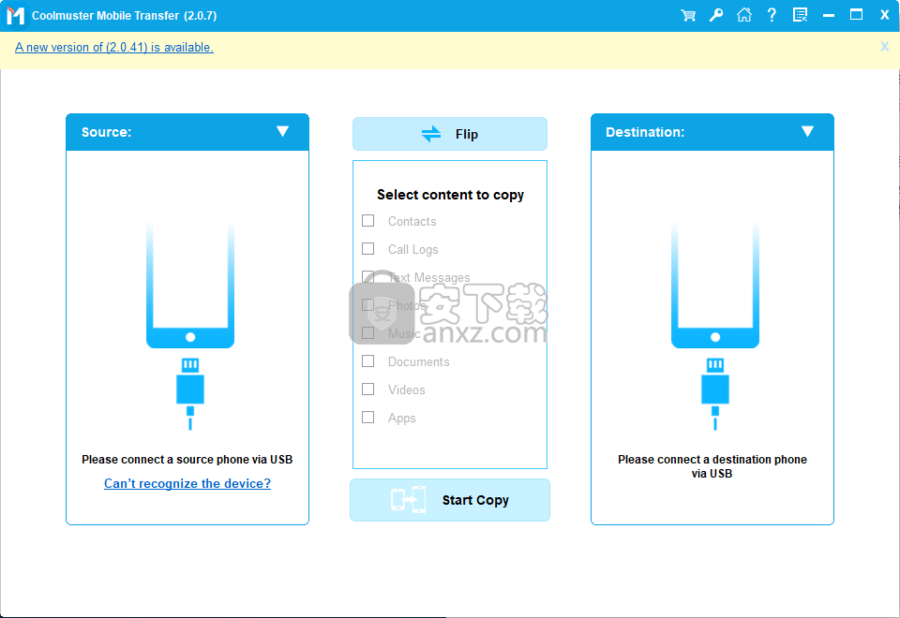Screen dimensions: 900x618
Task: Click the Source header label
Action: pos(106,132)
